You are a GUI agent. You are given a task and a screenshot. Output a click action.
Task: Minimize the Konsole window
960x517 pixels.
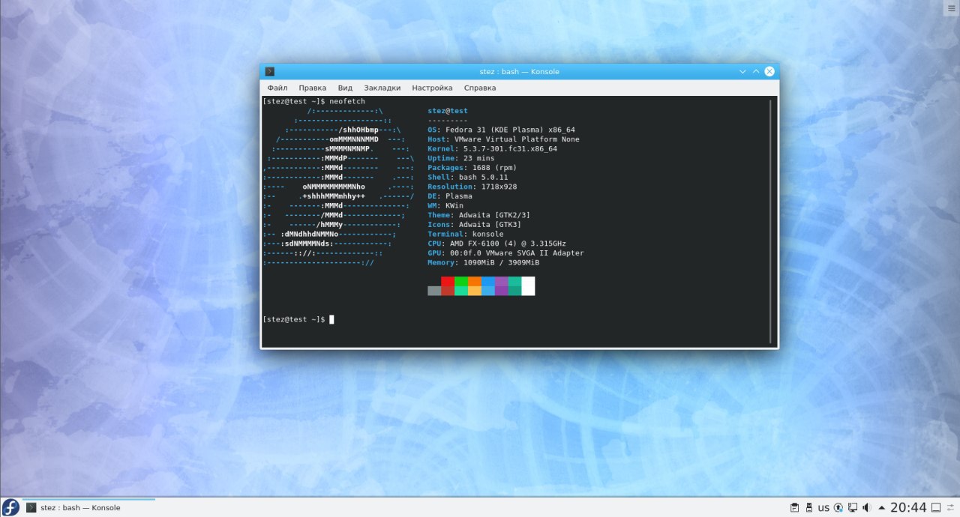click(742, 71)
